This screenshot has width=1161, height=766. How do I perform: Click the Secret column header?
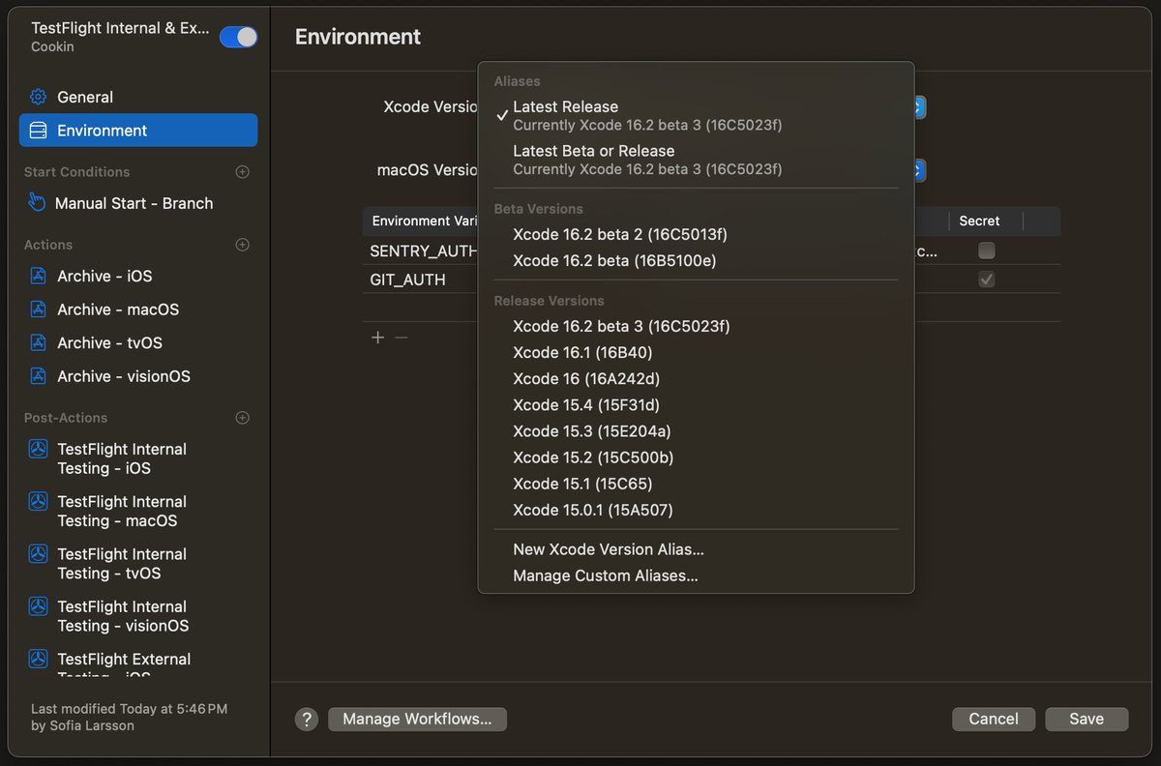pyautogui.click(x=979, y=221)
